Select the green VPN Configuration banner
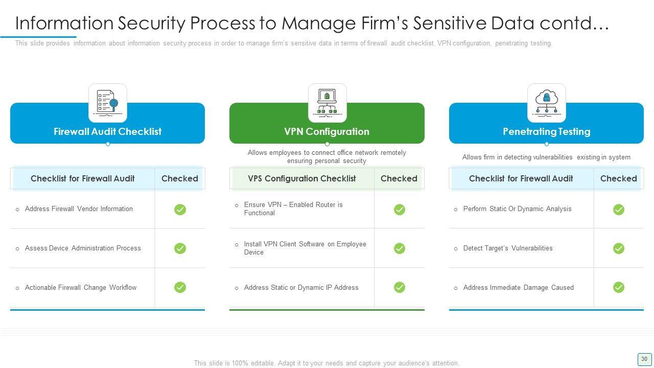This screenshot has width=654, height=368. click(x=327, y=132)
